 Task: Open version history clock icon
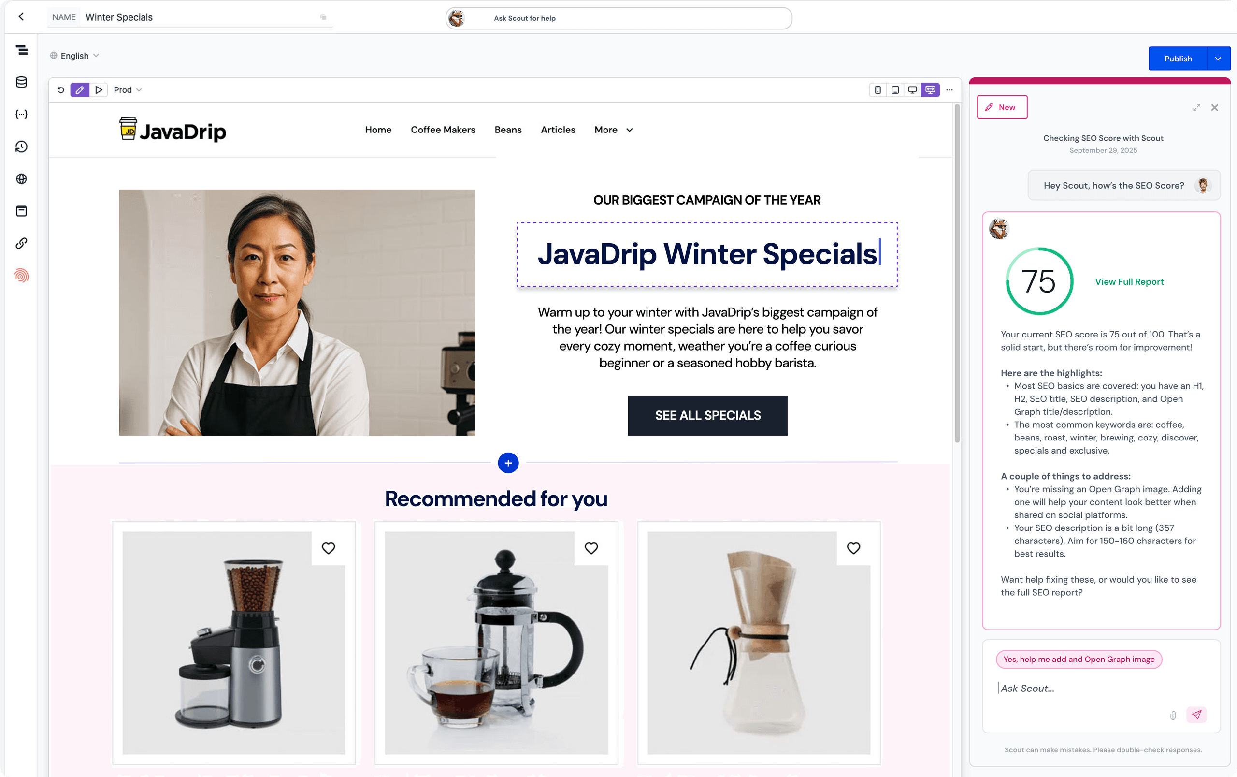pyautogui.click(x=22, y=147)
